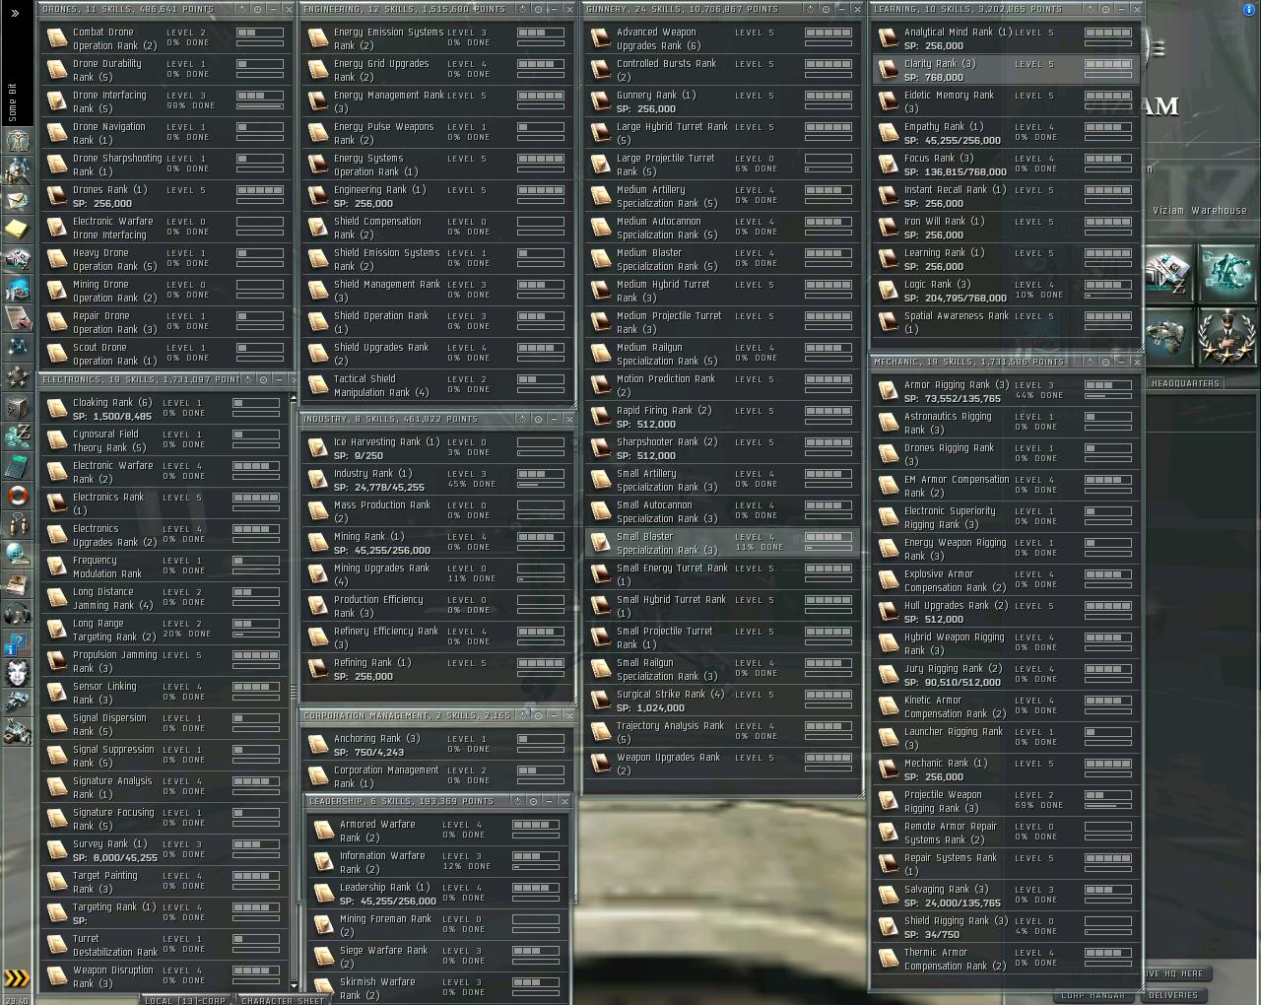Pin the Industry skills window
This screenshot has height=1005, width=1261.
[522, 419]
